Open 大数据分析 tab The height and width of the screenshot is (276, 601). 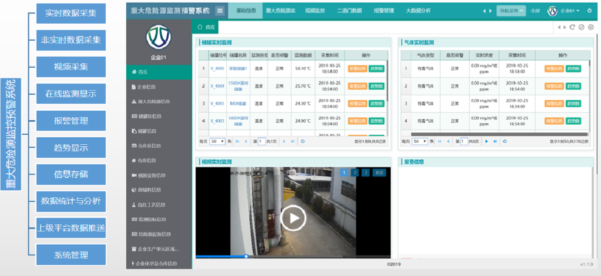[x=418, y=11]
